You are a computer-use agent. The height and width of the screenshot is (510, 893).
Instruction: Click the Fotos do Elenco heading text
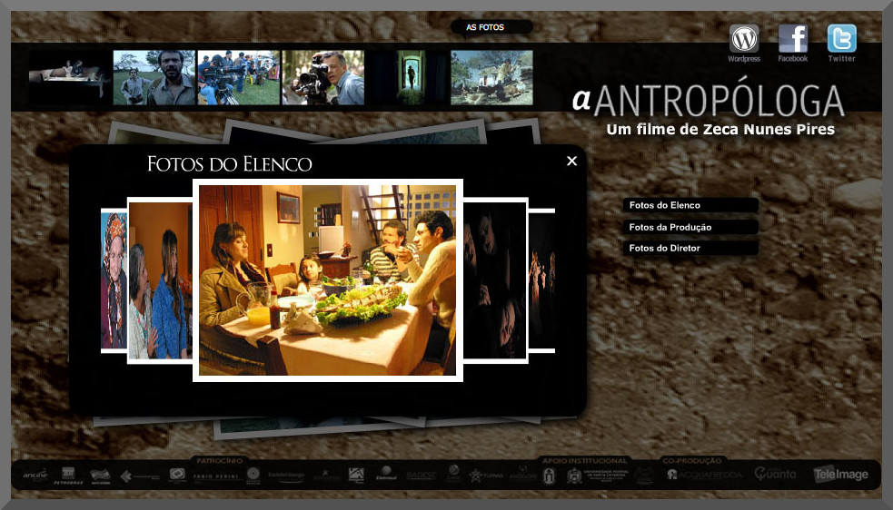230,164
